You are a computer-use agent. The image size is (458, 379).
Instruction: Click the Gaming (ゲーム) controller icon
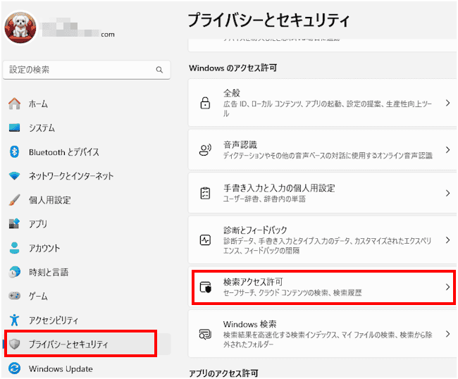click(14, 296)
